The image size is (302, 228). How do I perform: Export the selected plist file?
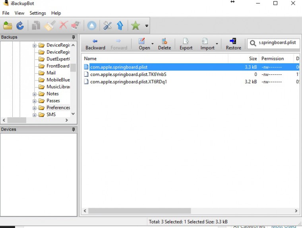tap(186, 44)
